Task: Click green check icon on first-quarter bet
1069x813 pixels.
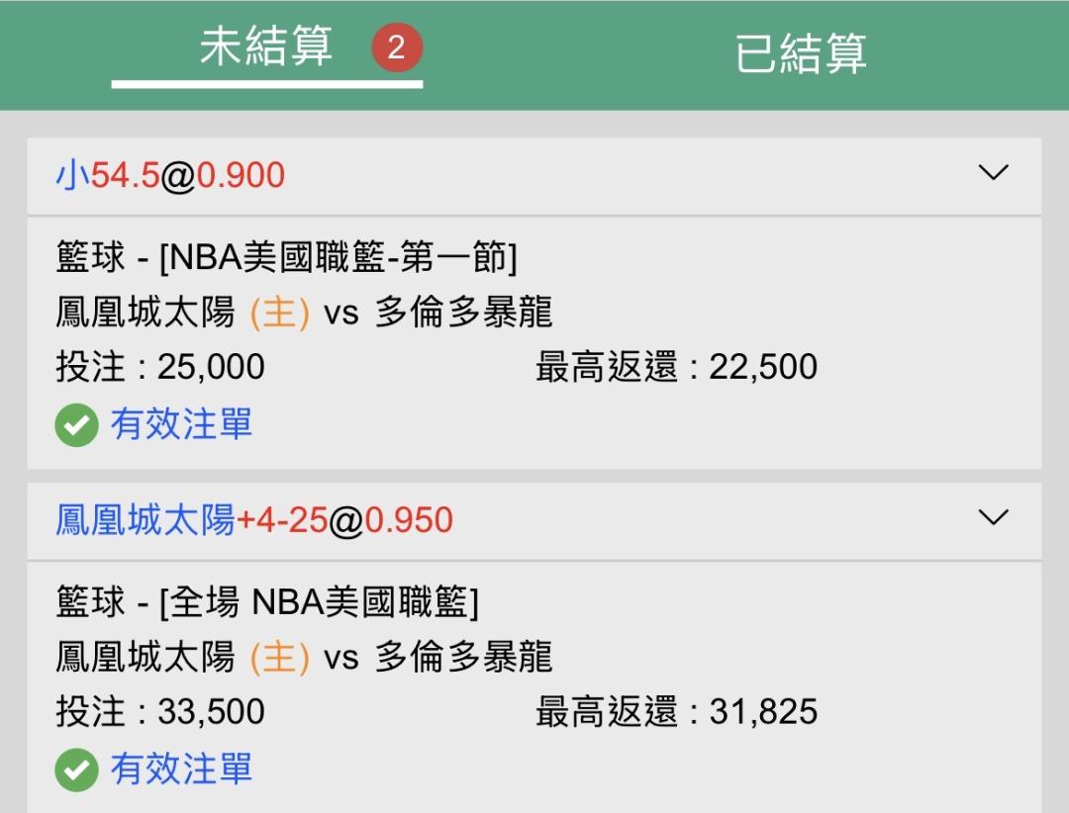Action: click(76, 426)
